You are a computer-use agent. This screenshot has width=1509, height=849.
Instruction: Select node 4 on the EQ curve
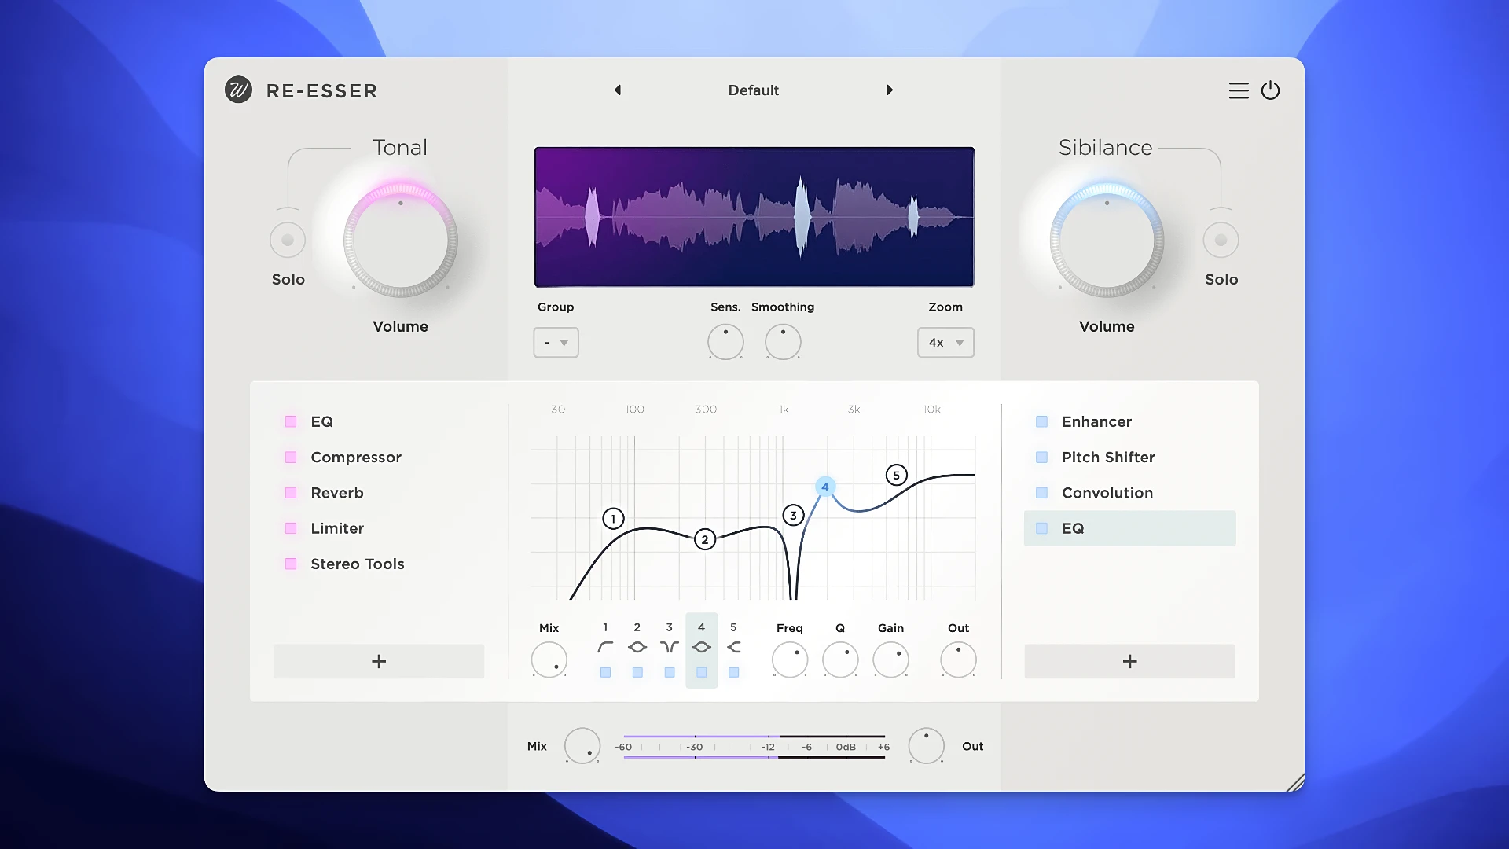tap(824, 487)
